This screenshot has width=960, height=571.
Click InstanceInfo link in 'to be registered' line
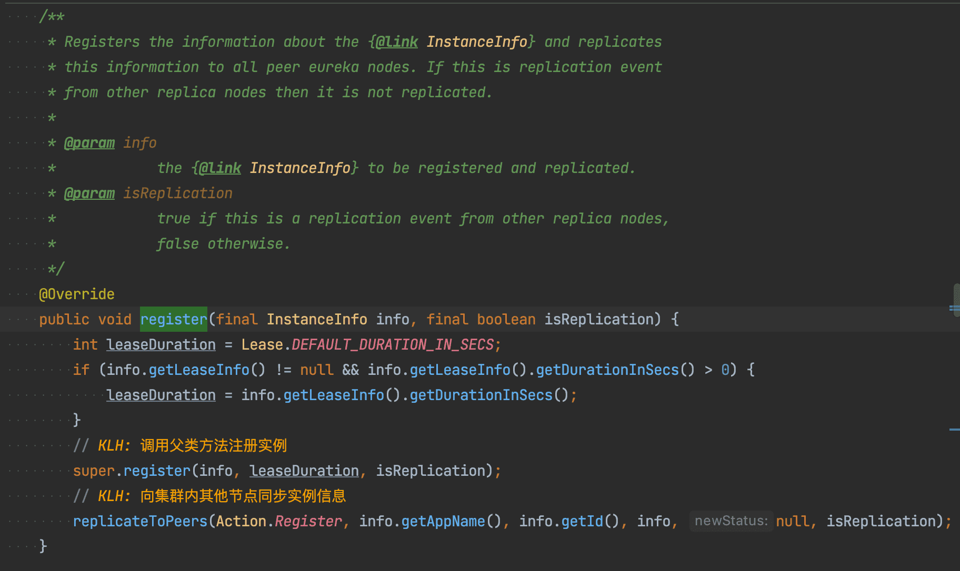(x=300, y=168)
